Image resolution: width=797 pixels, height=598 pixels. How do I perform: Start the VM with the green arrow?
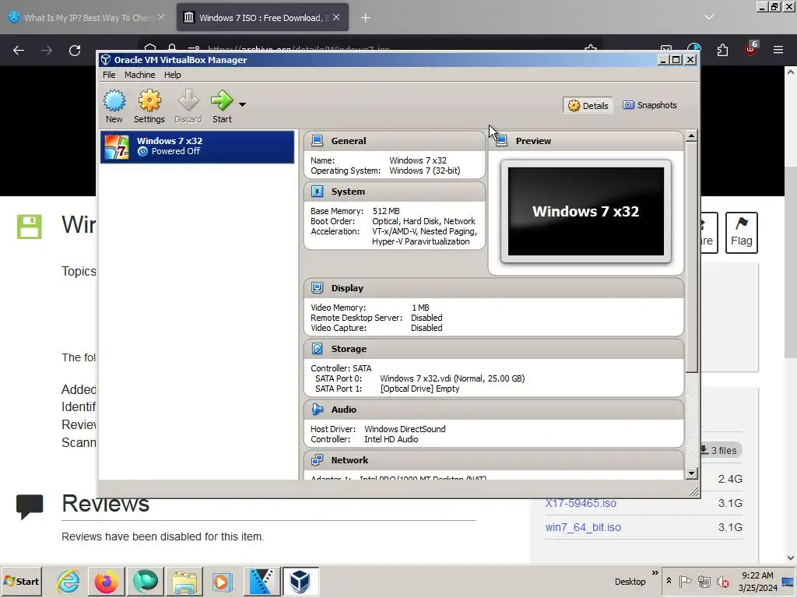click(x=222, y=100)
